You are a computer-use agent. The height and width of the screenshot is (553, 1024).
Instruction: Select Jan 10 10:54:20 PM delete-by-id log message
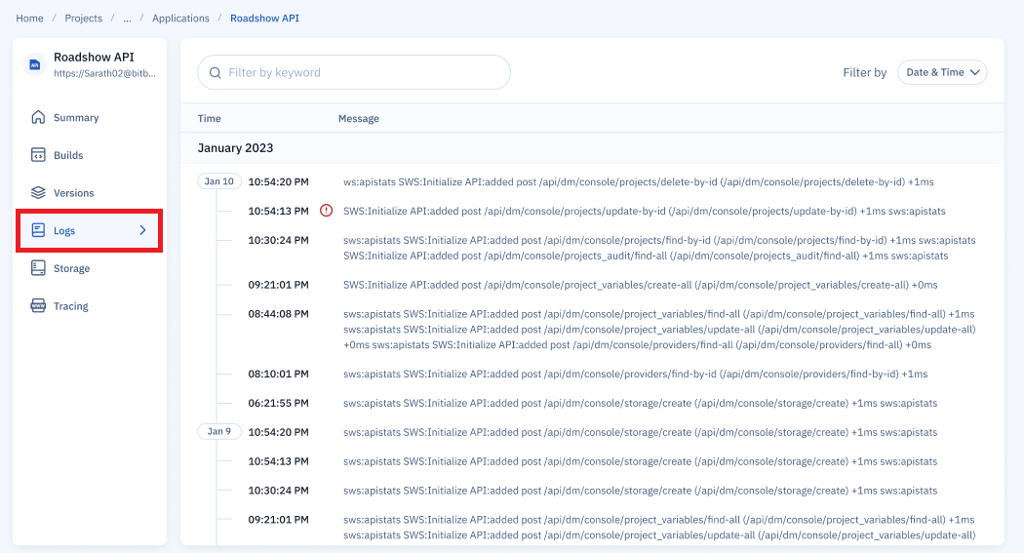click(x=639, y=182)
